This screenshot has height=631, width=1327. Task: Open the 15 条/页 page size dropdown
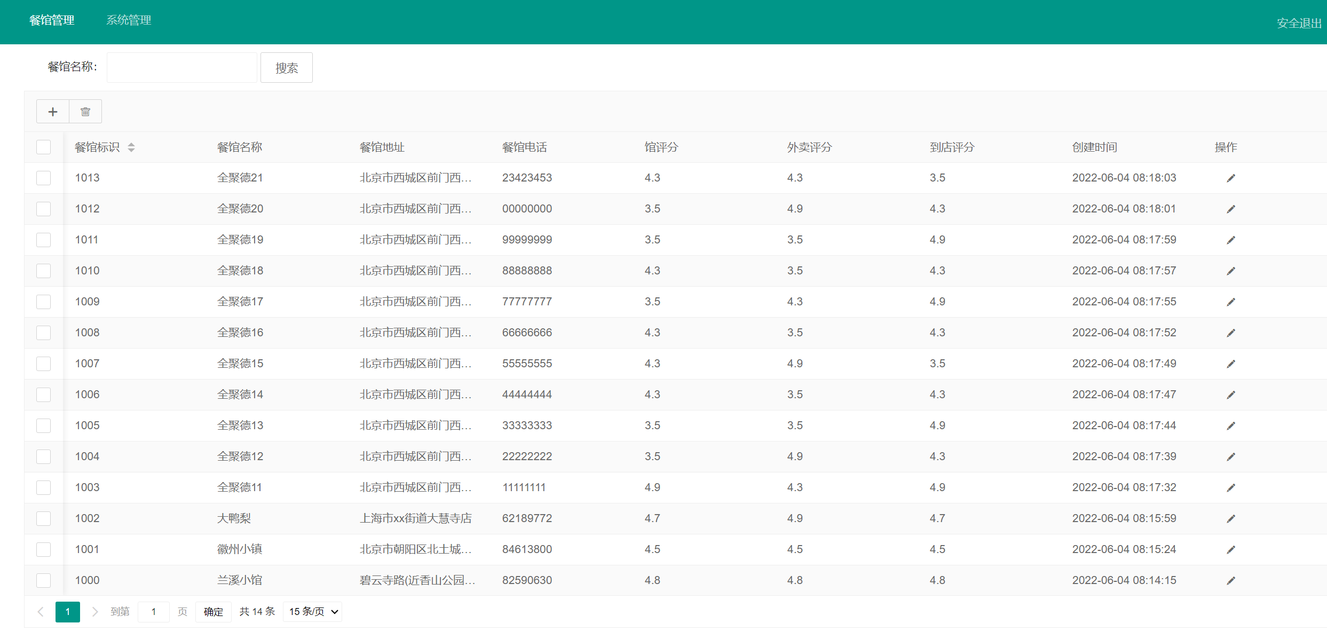coord(313,612)
